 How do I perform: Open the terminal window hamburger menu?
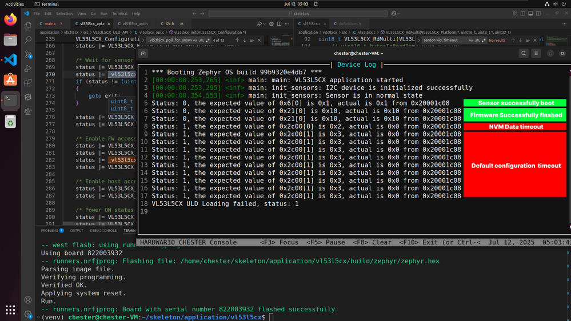(537, 53)
